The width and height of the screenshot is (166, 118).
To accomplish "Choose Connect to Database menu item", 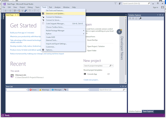I will (63, 17).
